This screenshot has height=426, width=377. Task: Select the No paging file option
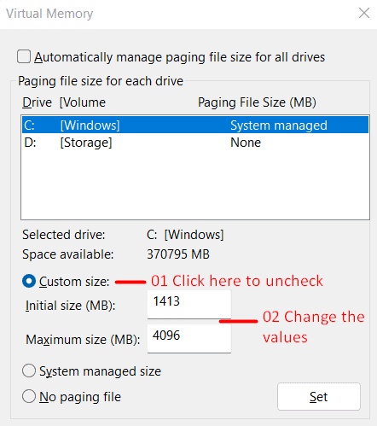(29, 396)
